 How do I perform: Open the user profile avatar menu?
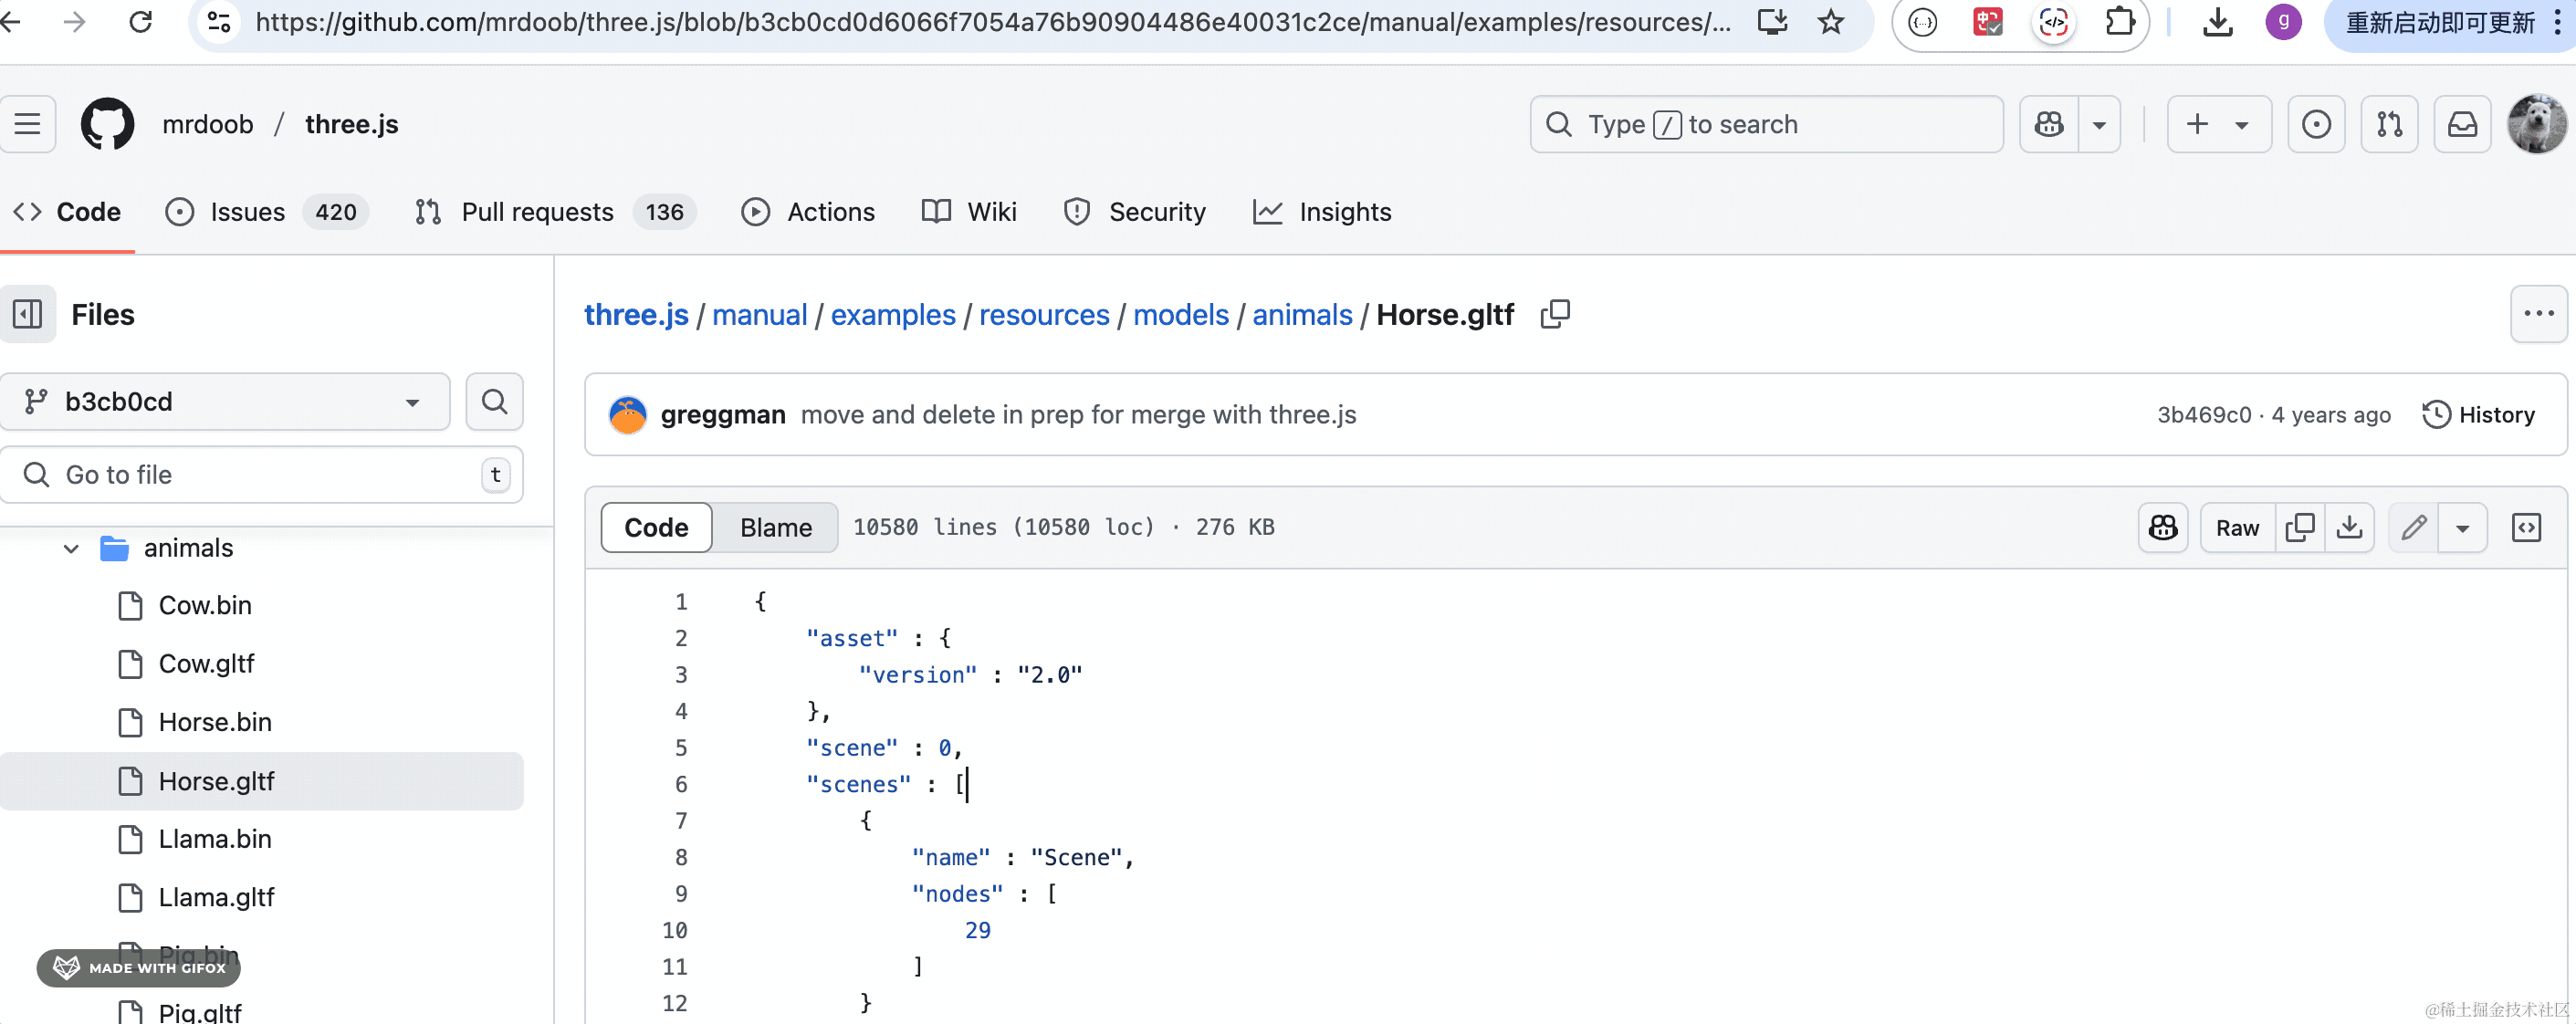pos(2537,124)
